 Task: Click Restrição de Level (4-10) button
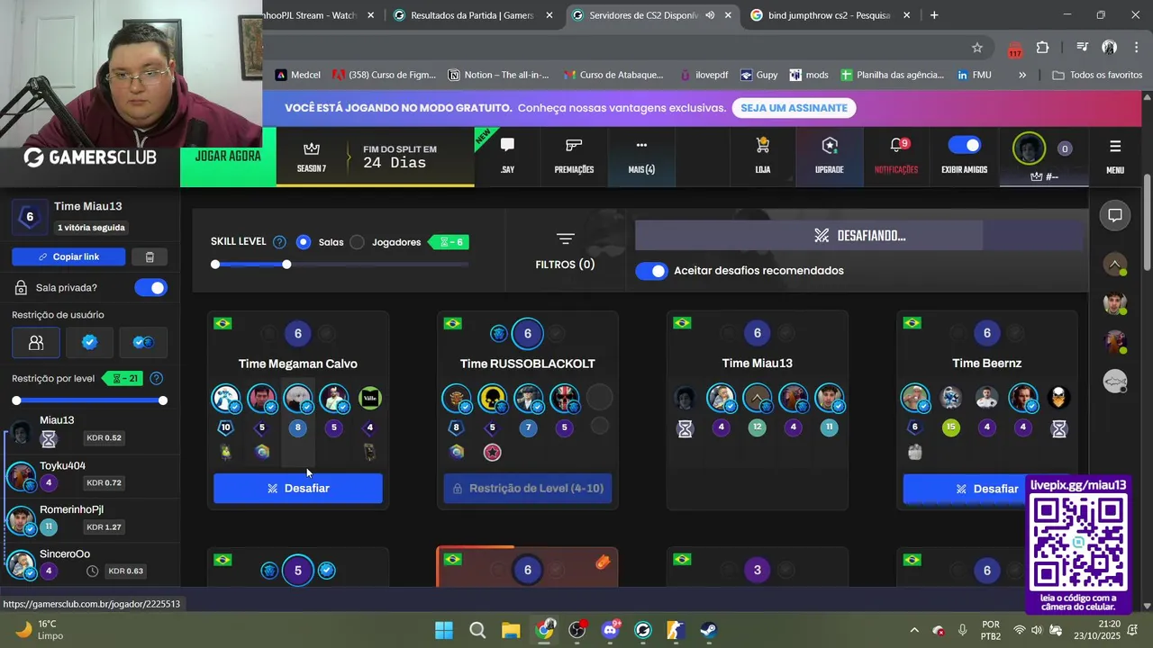click(528, 489)
